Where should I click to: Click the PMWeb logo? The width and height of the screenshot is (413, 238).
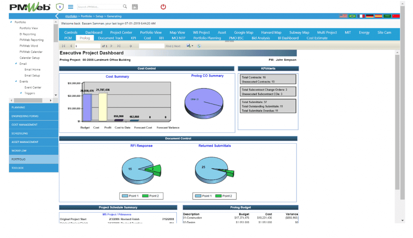click(x=30, y=7)
